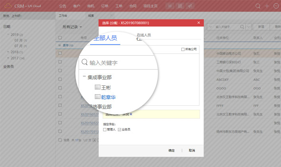Check the 所有公司 checkbox

[183, 49]
